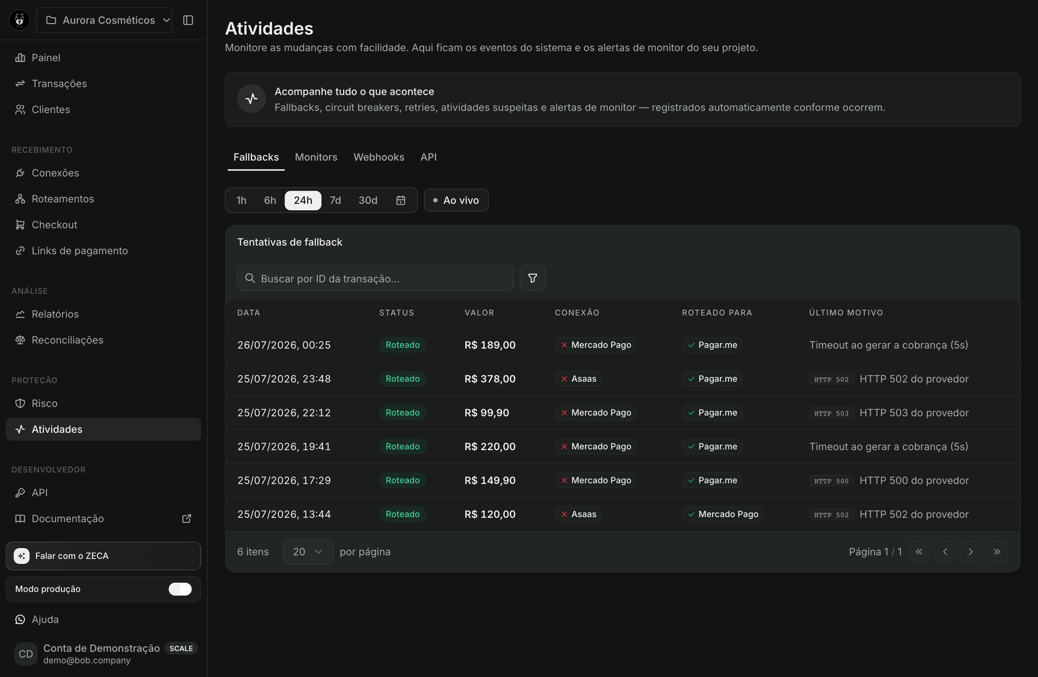Click the SCALE plan badge

pyautogui.click(x=181, y=648)
